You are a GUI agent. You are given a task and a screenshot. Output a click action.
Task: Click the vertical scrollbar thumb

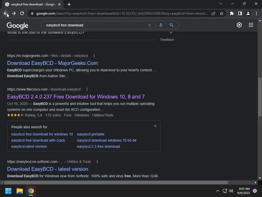(x=260, y=97)
